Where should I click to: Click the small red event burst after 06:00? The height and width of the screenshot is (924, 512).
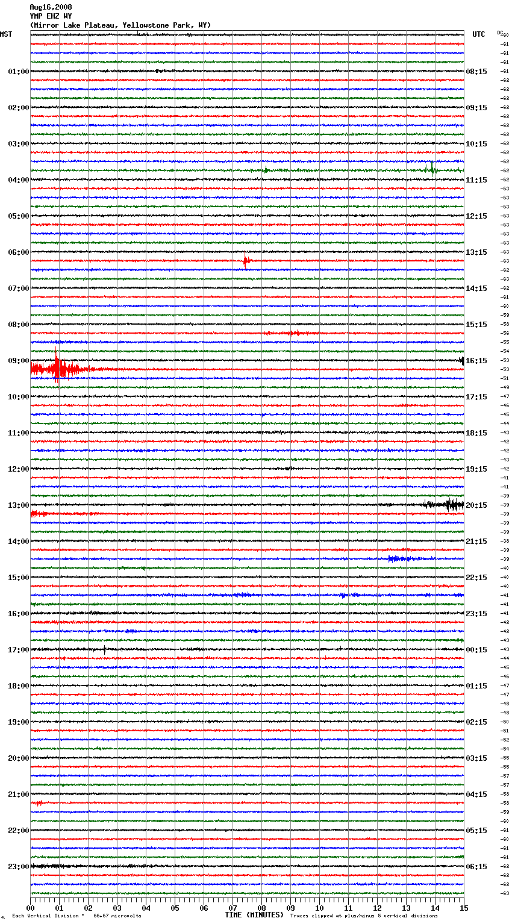click(x=246, y=261)
